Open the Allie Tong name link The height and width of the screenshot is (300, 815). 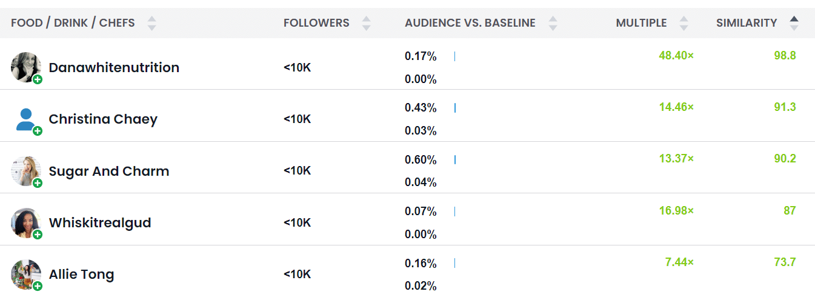[x=81, y=275]
